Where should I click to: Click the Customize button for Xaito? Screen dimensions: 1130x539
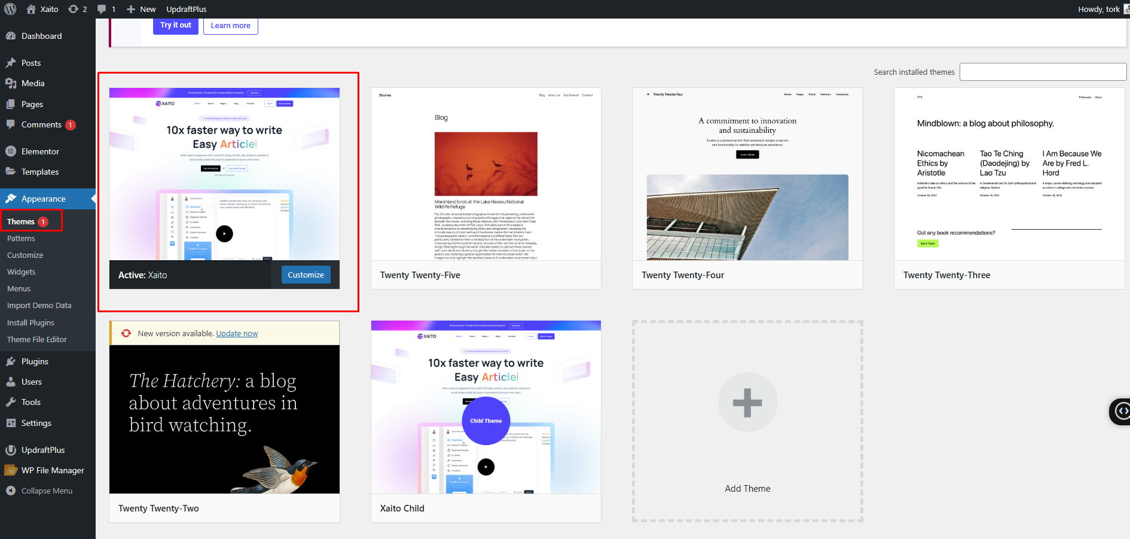306,275
